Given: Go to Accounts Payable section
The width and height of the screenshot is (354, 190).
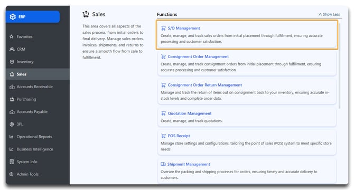Looking at the screenshot, I should [x=32, y=112].
